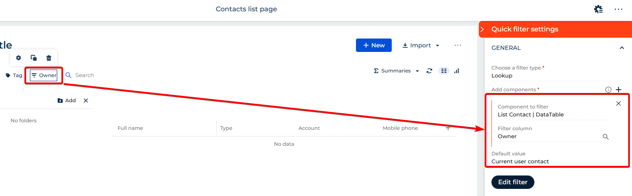Click the copy element icon
632x196 pixels.
click(x=34, y=58)
